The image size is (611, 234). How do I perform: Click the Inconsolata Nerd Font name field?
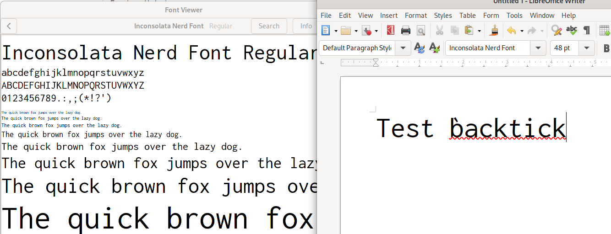pos(488,48)
